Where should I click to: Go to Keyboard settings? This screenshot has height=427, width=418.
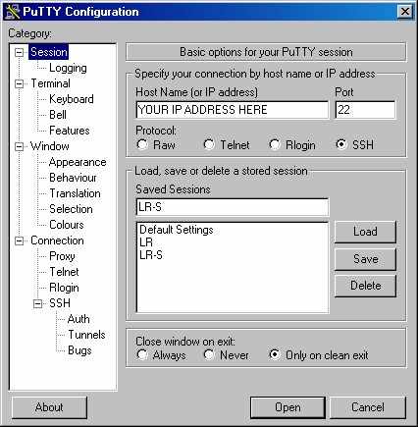(x=72, y=99)
